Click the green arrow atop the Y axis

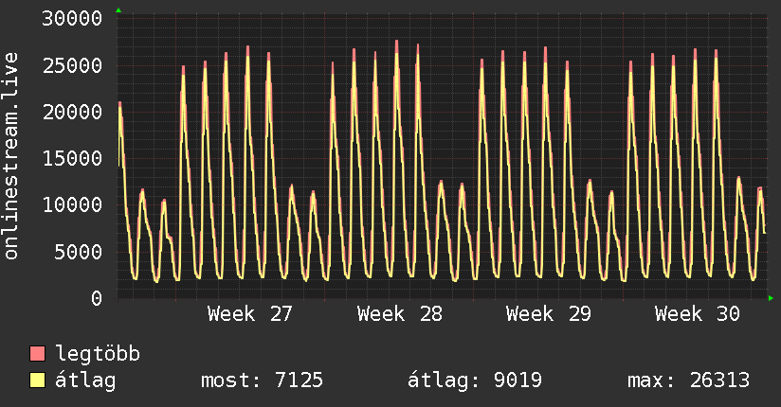point(118,10)
